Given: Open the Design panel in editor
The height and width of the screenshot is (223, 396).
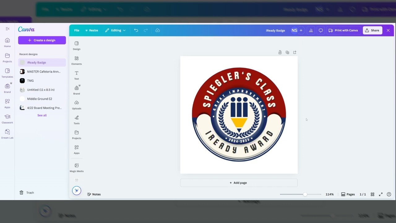Looking at the screenshot, I should point(77,46).
